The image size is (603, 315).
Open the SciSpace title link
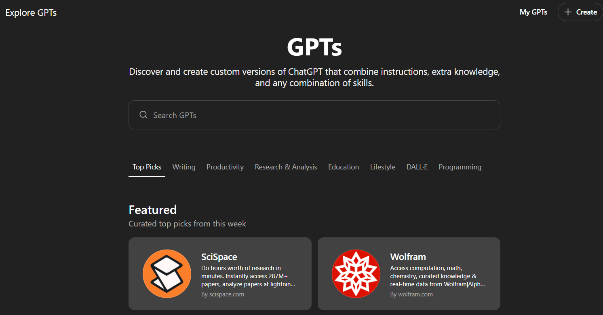click(x=219, y=257)
